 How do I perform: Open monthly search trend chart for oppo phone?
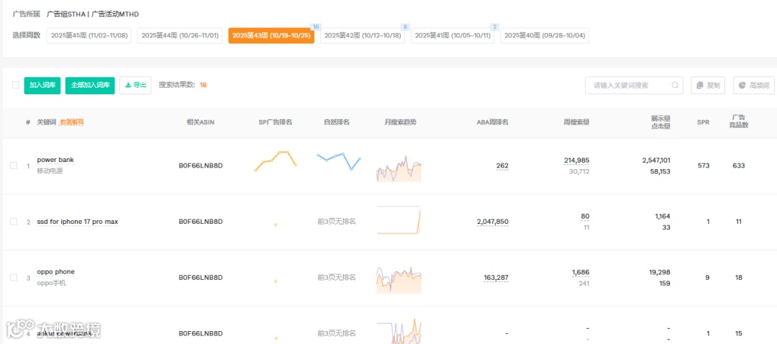point(399,280)
